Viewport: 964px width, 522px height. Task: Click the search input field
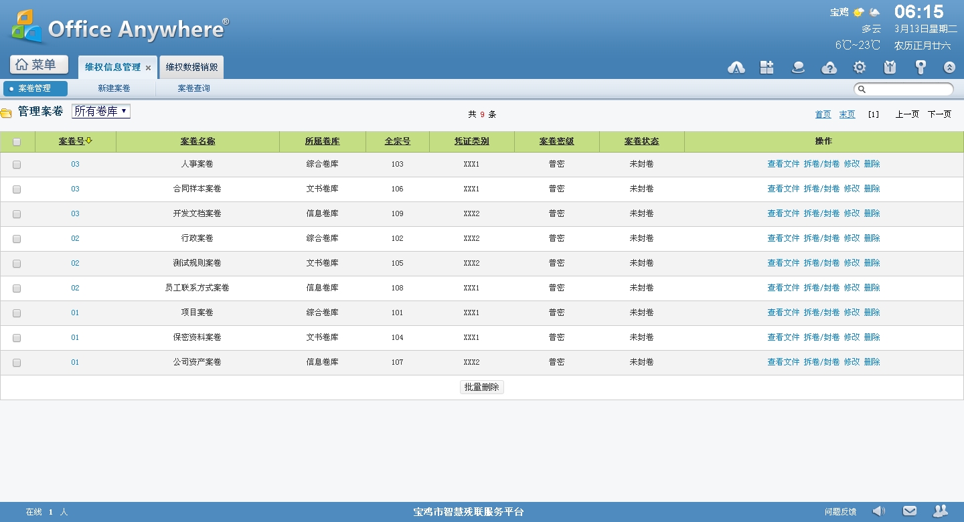(904, 89)
